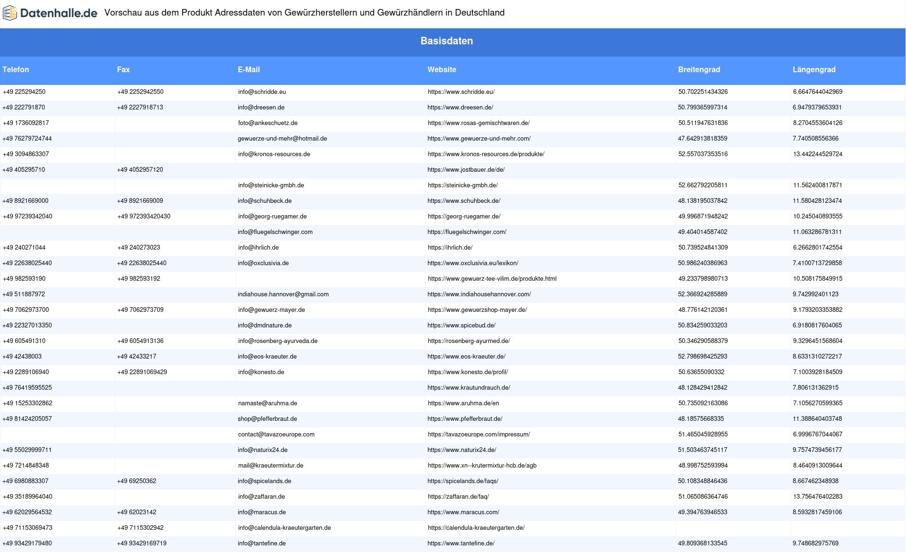
Task: Open the oxclusivia.eu/lexikon link
Action: click(x=473, y=263)
